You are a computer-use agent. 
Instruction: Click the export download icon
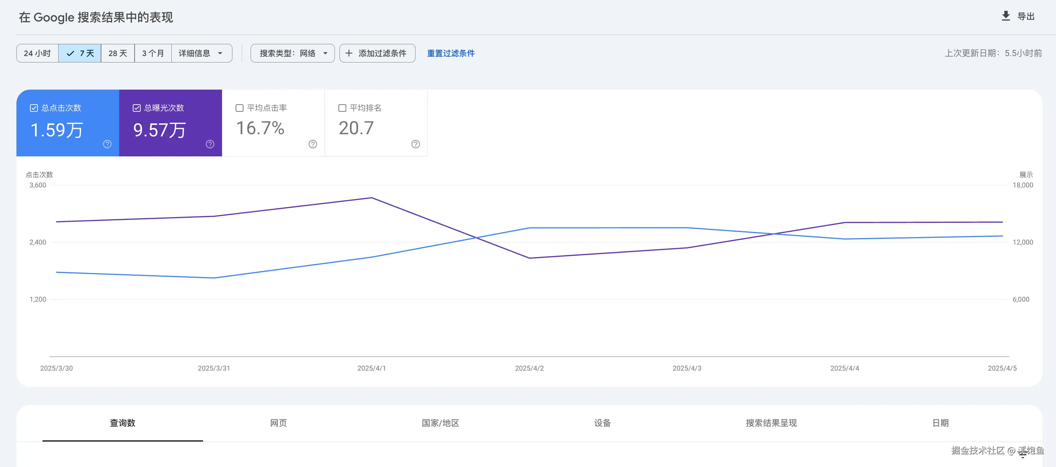(1006, 16)
